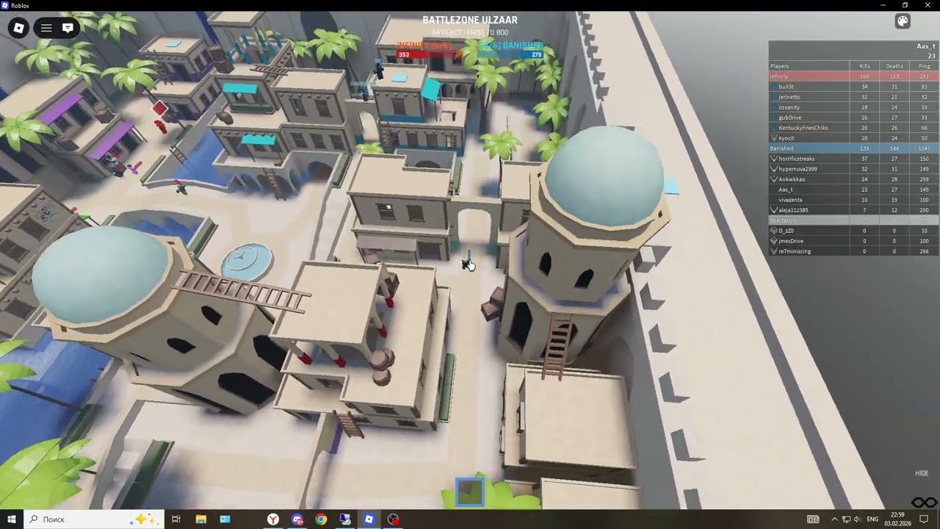Open Google Chrome from the taskbar
Image resolution: width=940 pixels, height=529 pixels.
(x=321, y=519)
